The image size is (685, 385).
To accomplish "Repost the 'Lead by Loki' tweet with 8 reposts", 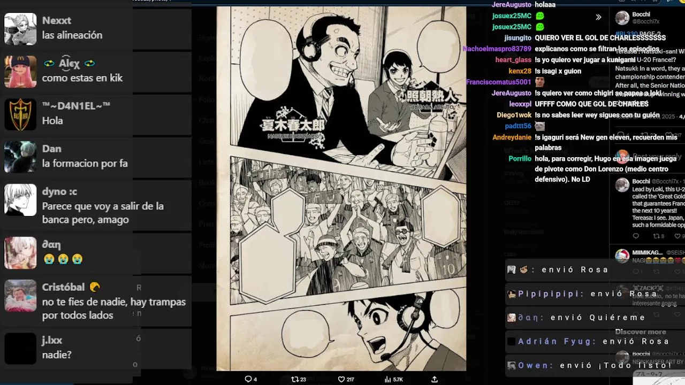I will point(656,236).
